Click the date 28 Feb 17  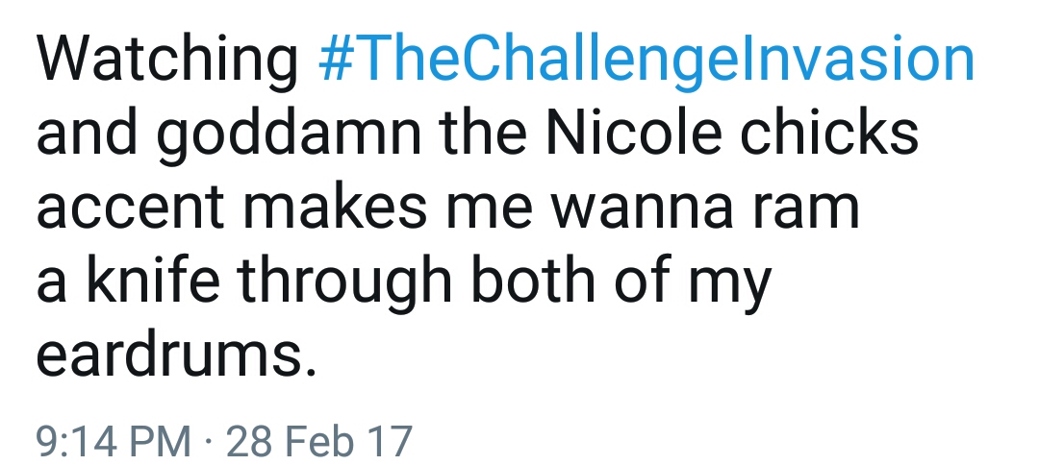click(x=318, y=441)
